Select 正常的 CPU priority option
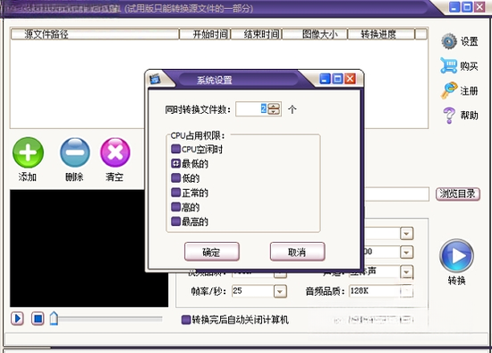This screenshot has height=353, width=492. (x=175, y=193)
